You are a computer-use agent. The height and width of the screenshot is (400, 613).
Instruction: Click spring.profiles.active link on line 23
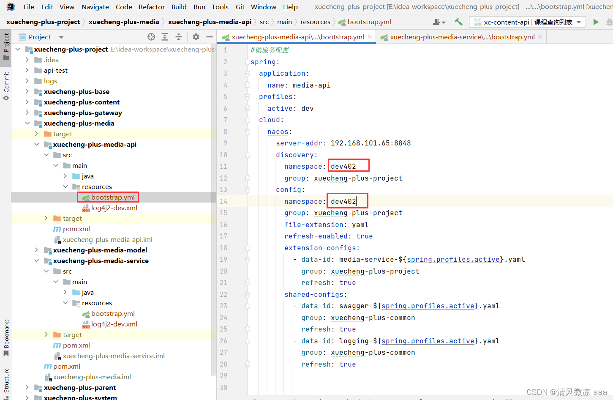pyautogui.click(x=428, y=306)
